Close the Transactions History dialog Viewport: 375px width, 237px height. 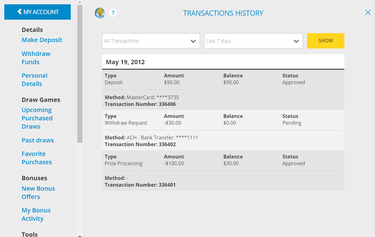point(368,13)
